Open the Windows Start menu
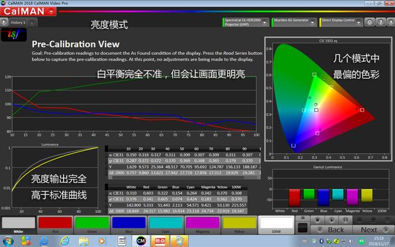The image size is (395, 247). pyautogui.click(x=8, y=241)
